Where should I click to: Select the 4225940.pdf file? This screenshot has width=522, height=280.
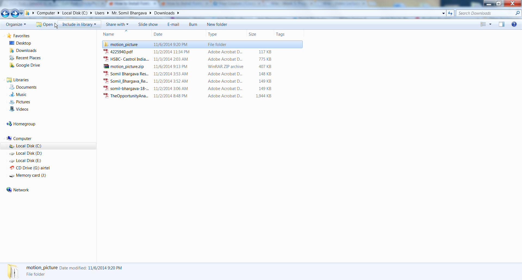(x=121, y=52)
